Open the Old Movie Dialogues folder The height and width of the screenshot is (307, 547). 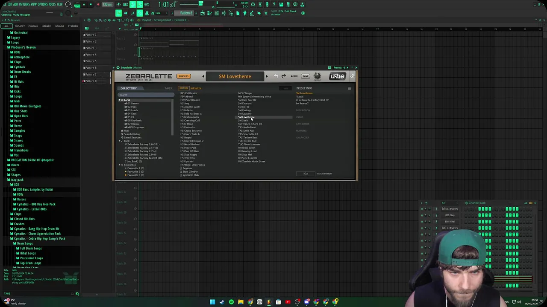point(26,106)
